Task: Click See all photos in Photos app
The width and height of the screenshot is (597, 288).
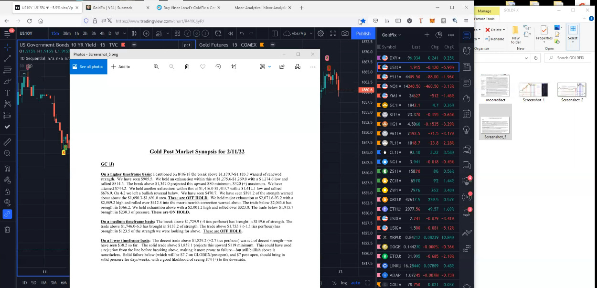Action: [x=87, y=66]
